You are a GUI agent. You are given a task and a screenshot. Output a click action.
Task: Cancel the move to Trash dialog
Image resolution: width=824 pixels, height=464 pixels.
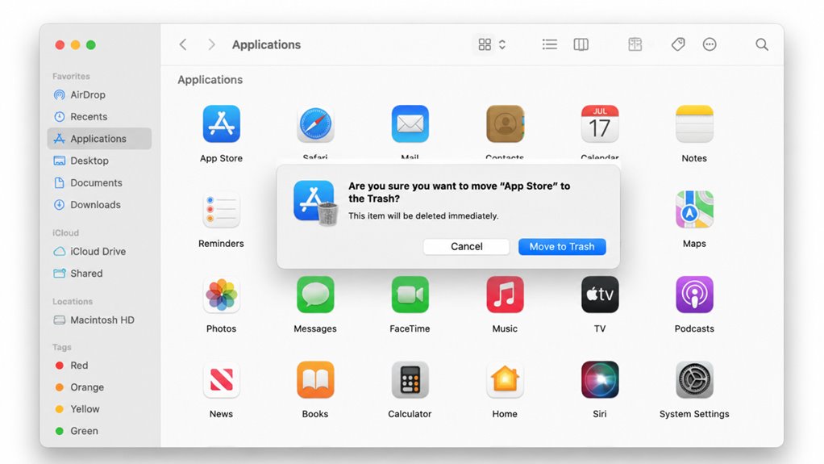pos(466,247)
